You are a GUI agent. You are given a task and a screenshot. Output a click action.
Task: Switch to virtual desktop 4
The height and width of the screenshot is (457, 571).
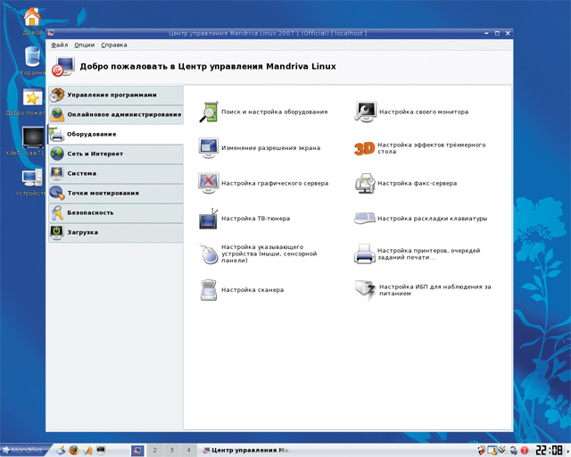coord(188,451)
